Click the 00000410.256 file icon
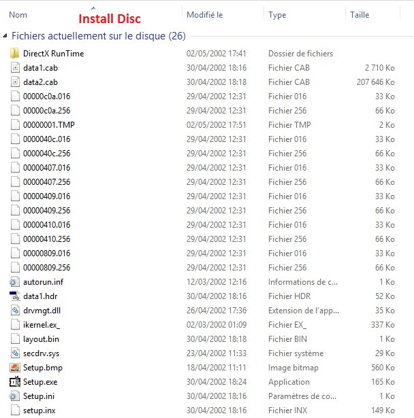The height and width of the screenshot is (418, 414). 15,239
